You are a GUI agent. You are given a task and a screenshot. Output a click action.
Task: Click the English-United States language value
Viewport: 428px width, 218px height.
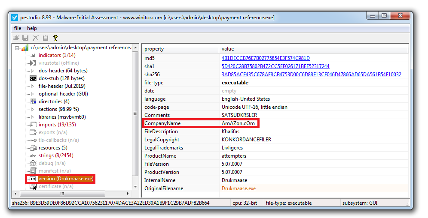(246, 99)
